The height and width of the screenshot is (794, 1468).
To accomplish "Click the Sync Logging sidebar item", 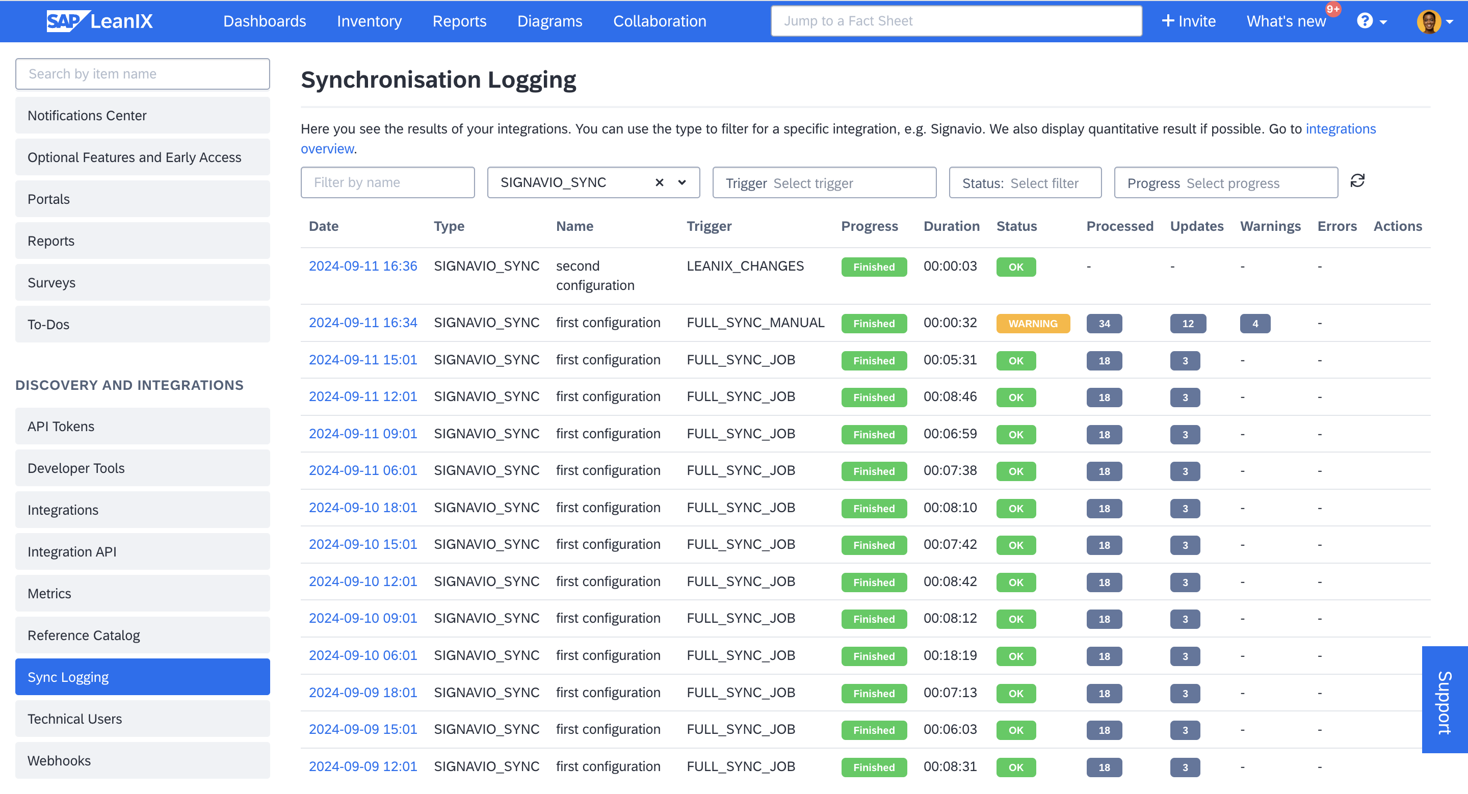I will click(142, 677).
